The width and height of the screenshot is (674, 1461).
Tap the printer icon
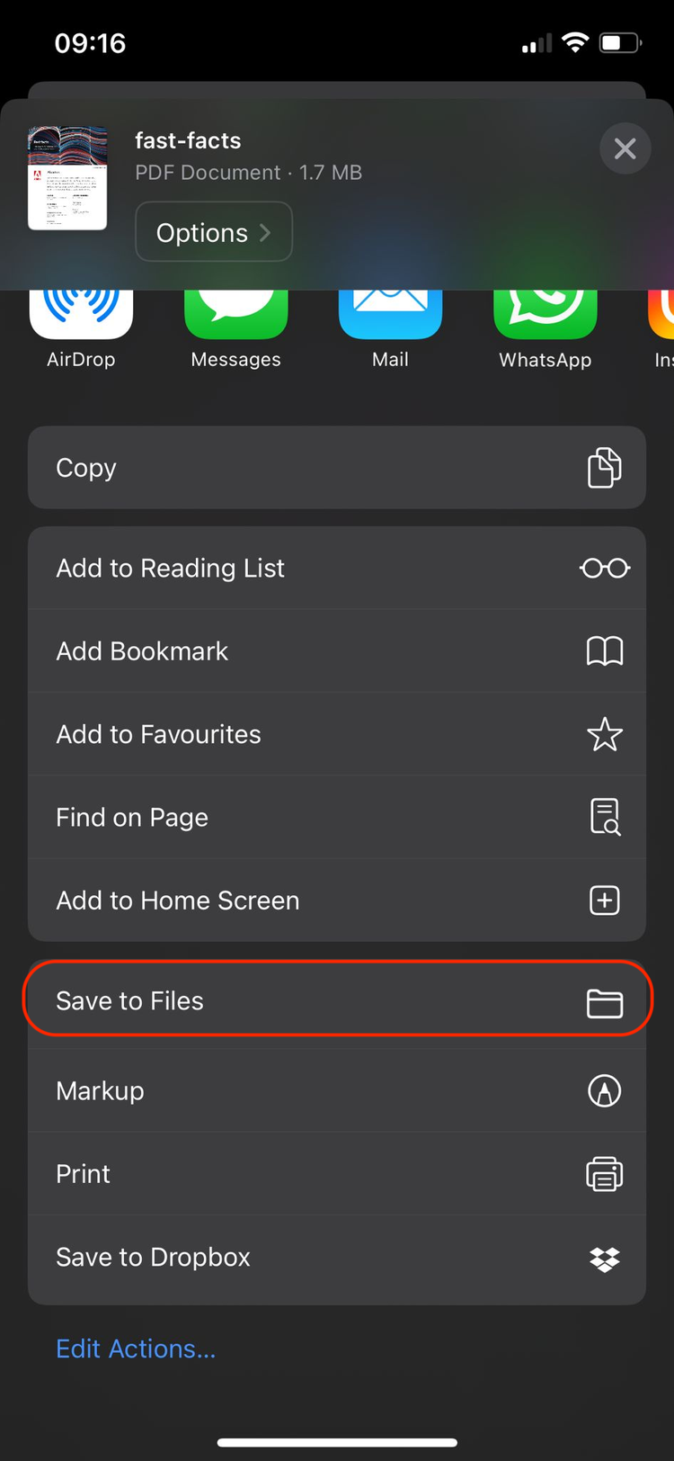click(x=604, y=1174)
